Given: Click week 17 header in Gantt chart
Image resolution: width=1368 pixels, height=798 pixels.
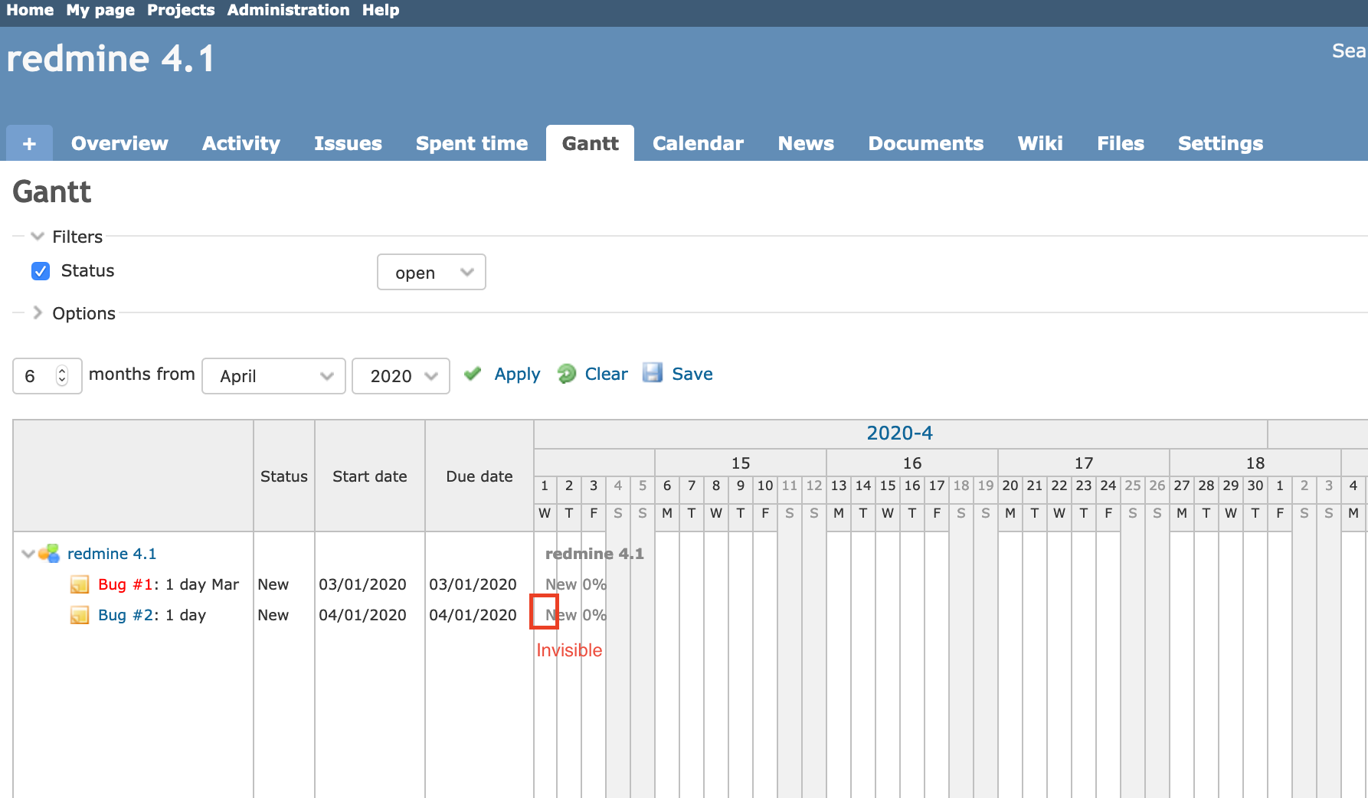Looking at the screenshot, I should click(1083, 463).
